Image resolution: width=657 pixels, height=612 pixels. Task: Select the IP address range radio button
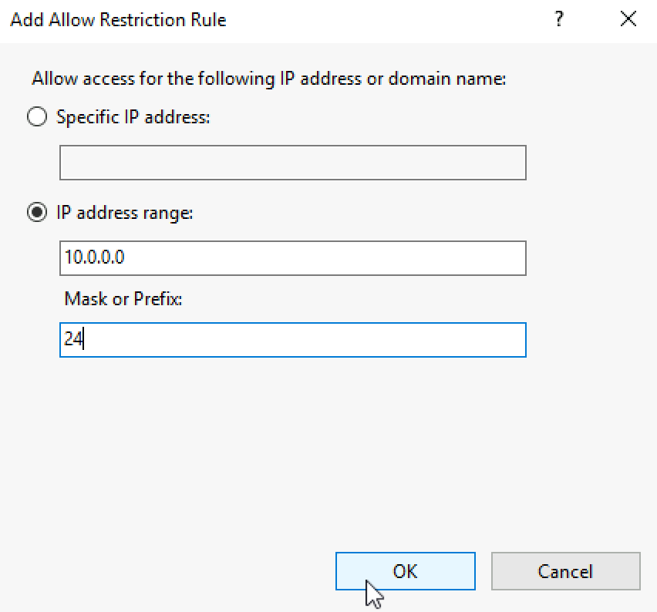pyautogui.click(x=36, y=213)
